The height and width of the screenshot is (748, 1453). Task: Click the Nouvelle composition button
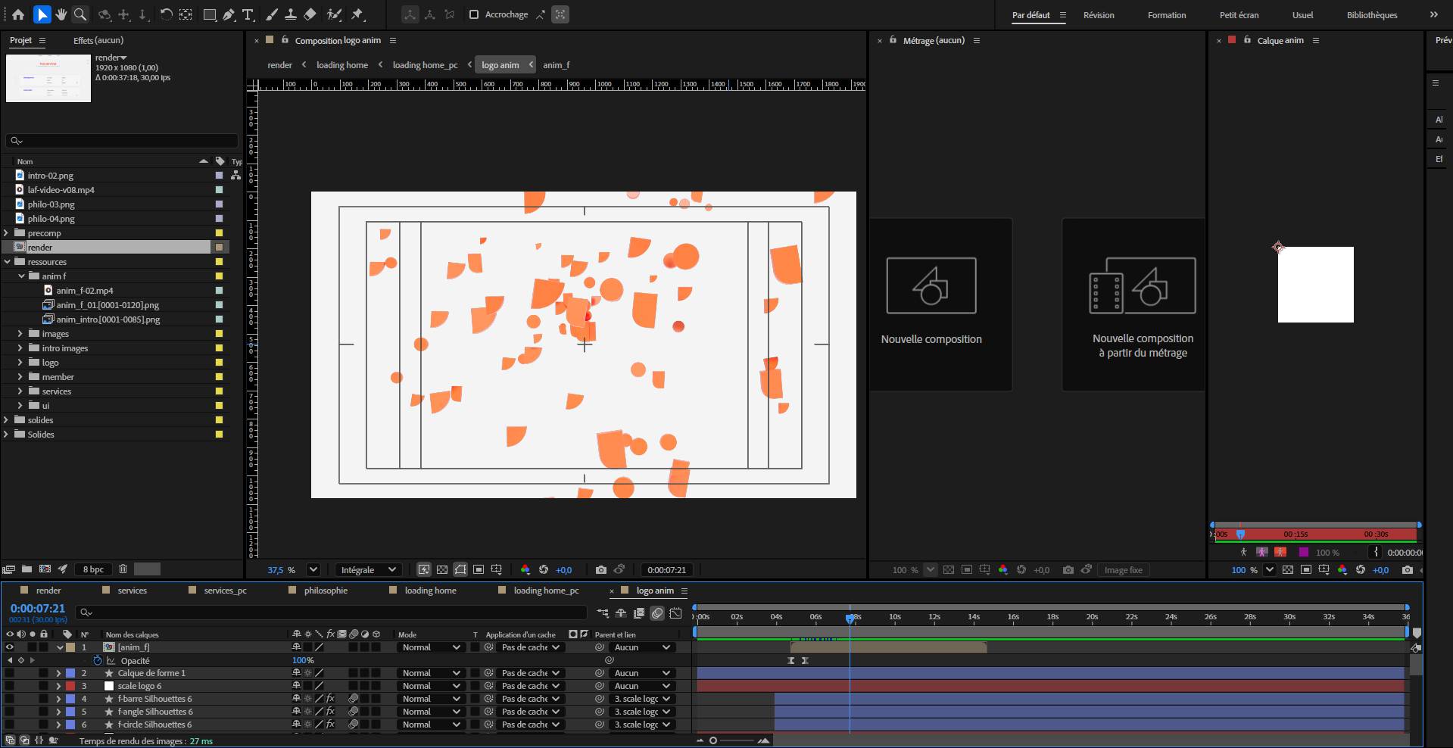pyautogui.click(x=931, y=304)
